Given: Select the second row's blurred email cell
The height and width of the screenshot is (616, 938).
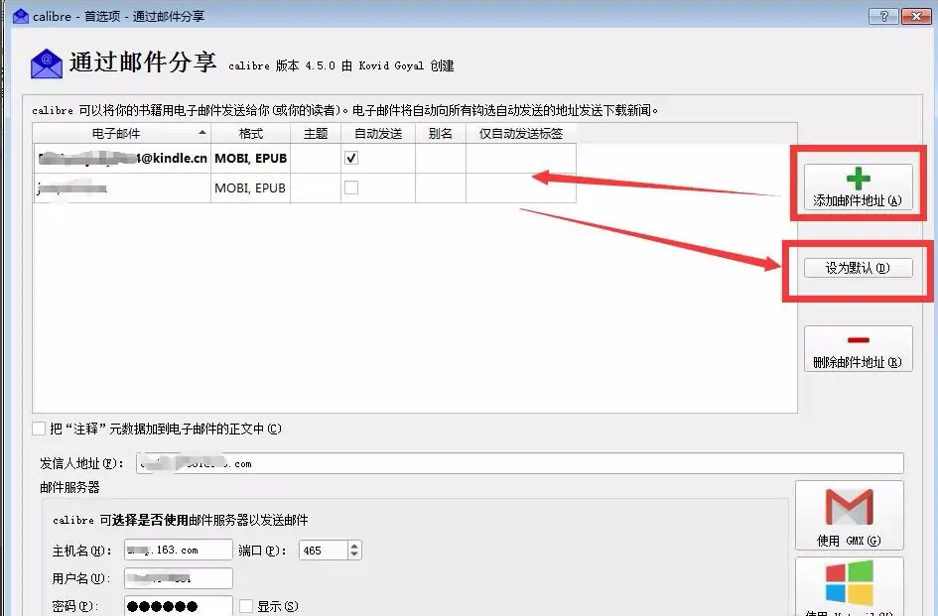Looking at the screenshot, I should (122, 188).
